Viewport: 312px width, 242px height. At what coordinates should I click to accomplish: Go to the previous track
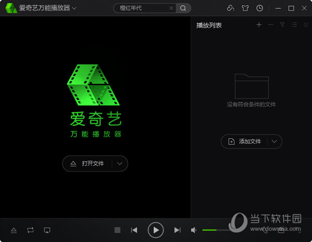click(x=134, y=230)
